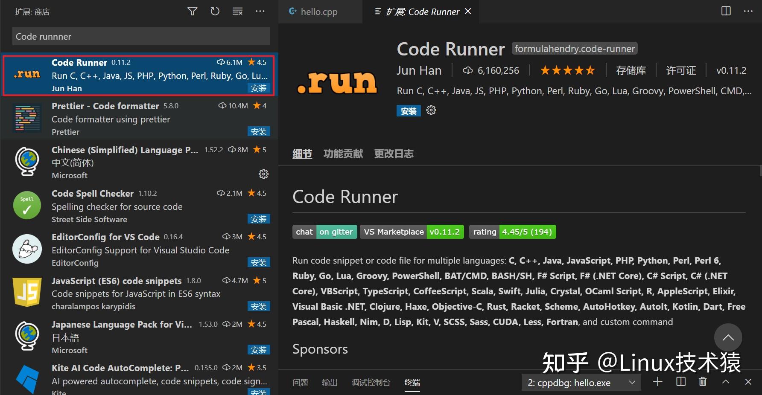
Task: Switch to the 输出 panel tab
Action: pos(329,382)
